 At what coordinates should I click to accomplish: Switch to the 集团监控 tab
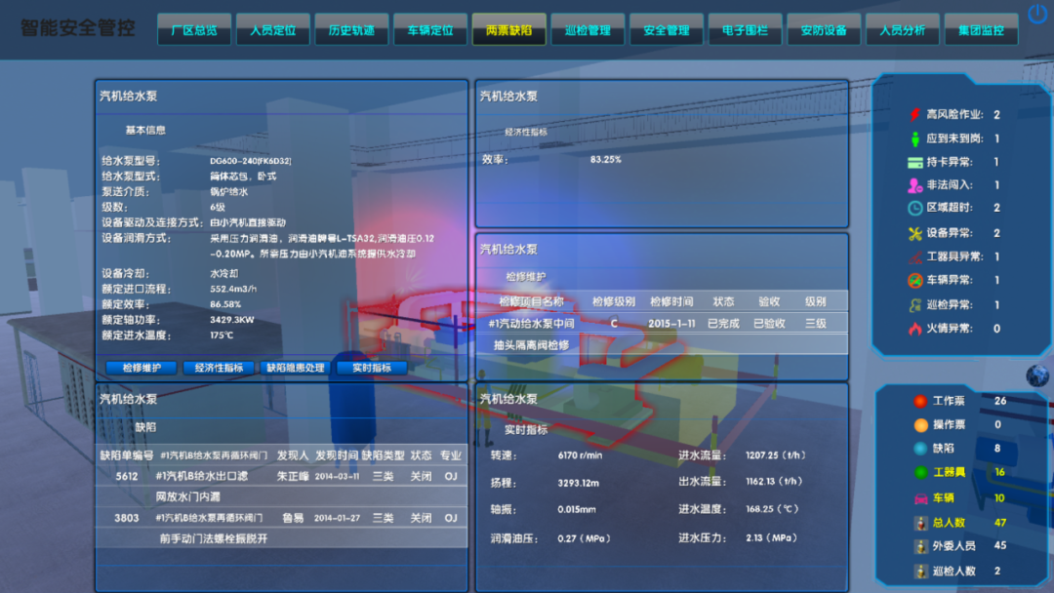[x=980, y=30]
